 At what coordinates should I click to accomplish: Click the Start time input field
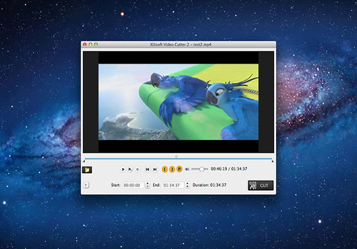point(134,185)
